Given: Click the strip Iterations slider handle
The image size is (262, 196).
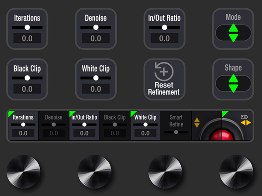Looking at the screenshot, I should (23, 125).
